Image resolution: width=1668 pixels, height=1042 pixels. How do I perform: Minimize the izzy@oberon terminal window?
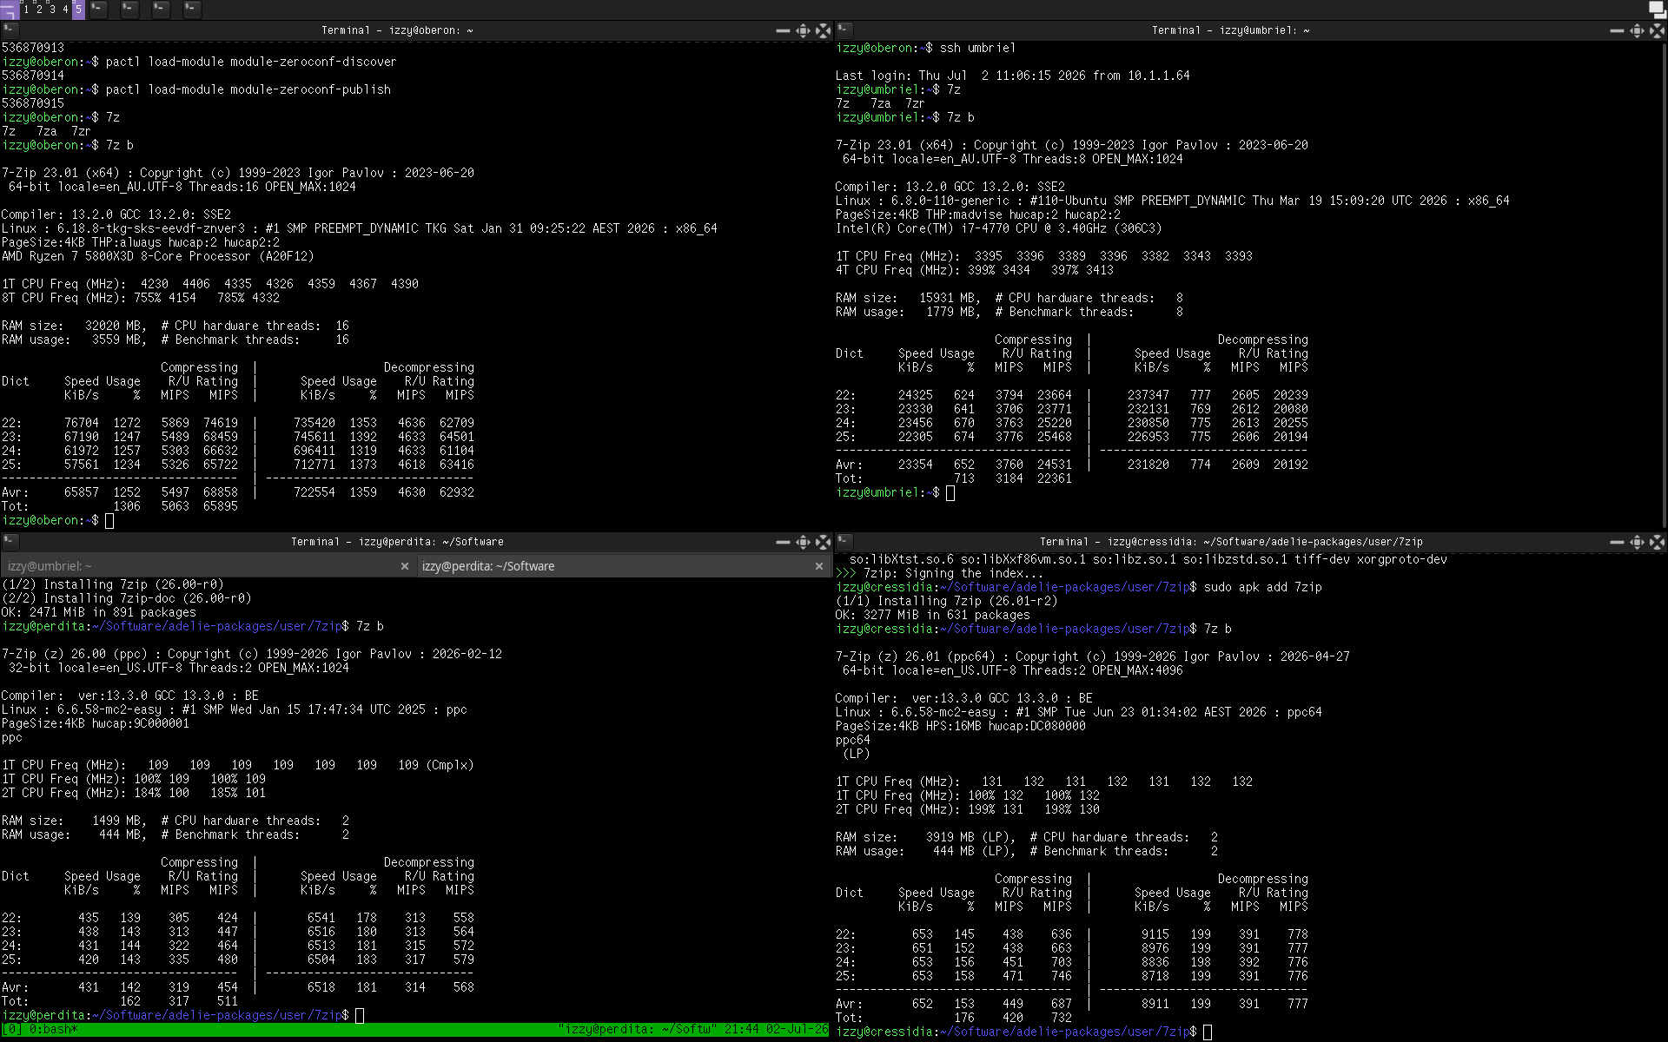[783, 30]
